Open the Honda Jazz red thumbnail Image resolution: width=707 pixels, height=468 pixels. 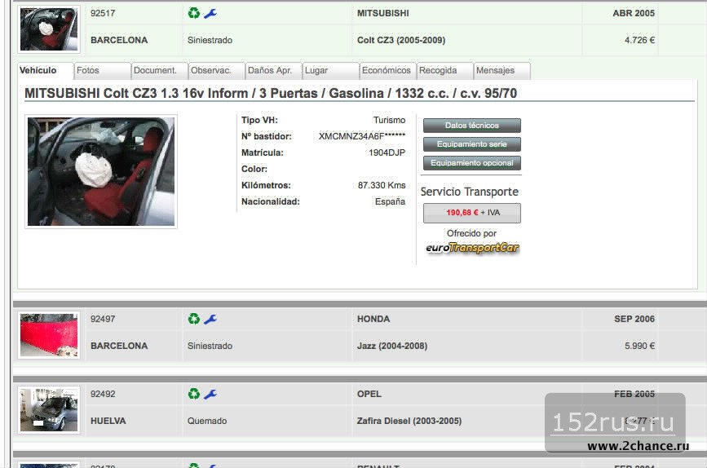click(x=49, y=335)
